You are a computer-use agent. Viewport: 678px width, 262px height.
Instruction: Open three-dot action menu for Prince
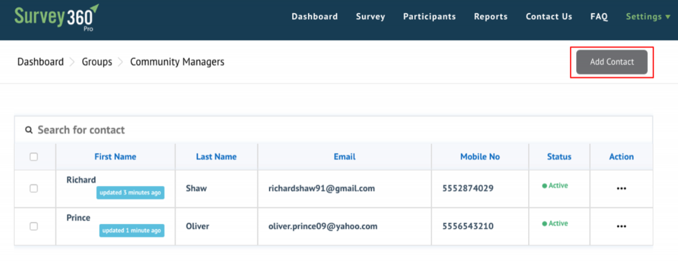coord(621,226)
